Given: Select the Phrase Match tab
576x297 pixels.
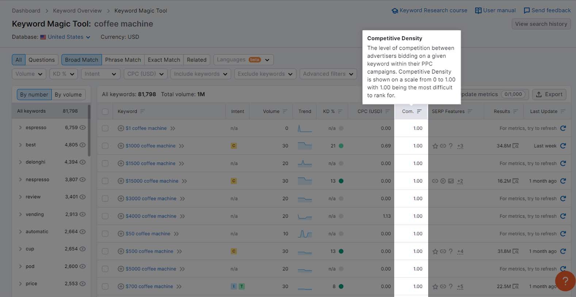Looking at the screenshot, I should coord(123,60).
